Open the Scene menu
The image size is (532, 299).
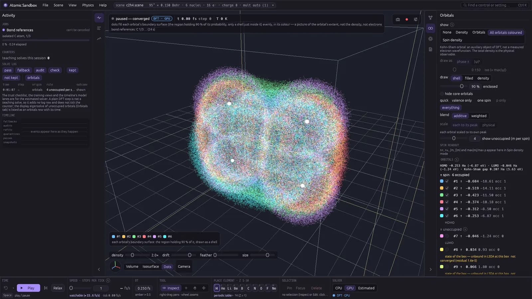pyautogui.click(x=59, y=5)
